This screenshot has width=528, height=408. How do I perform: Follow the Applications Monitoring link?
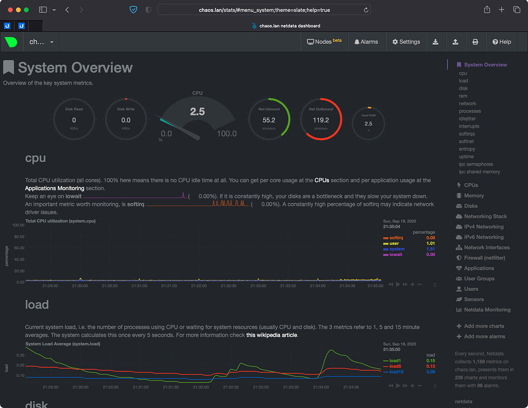[55, 188]
